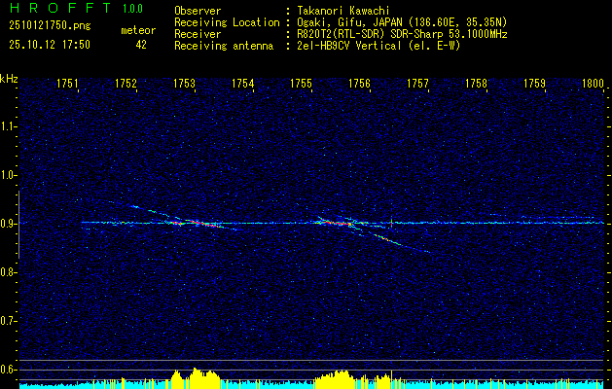Click the 1.1 kHz frequency label

point(7,126)
